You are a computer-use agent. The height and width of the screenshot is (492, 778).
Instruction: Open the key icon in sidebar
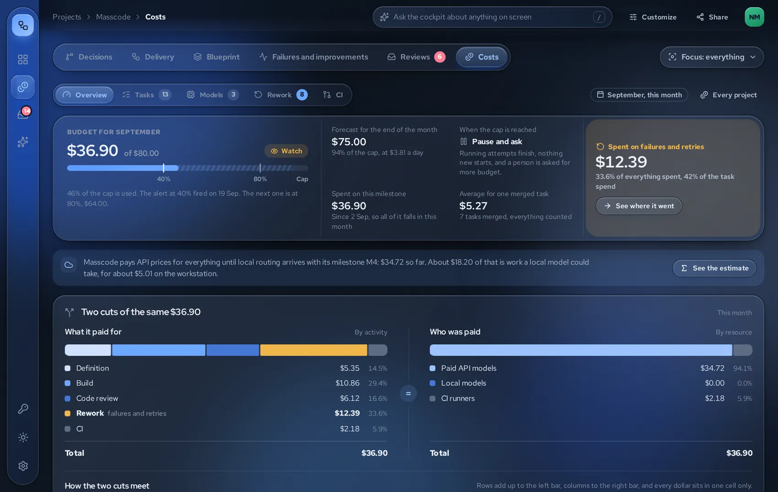23,409
